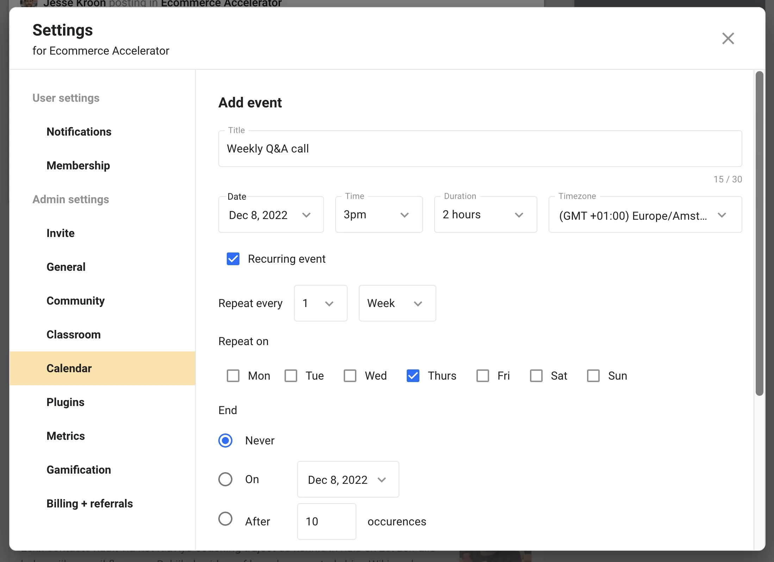Viewport: 774px width, 562px height.
Task: Open the Community settings section
Action: (x=75, y=301)
